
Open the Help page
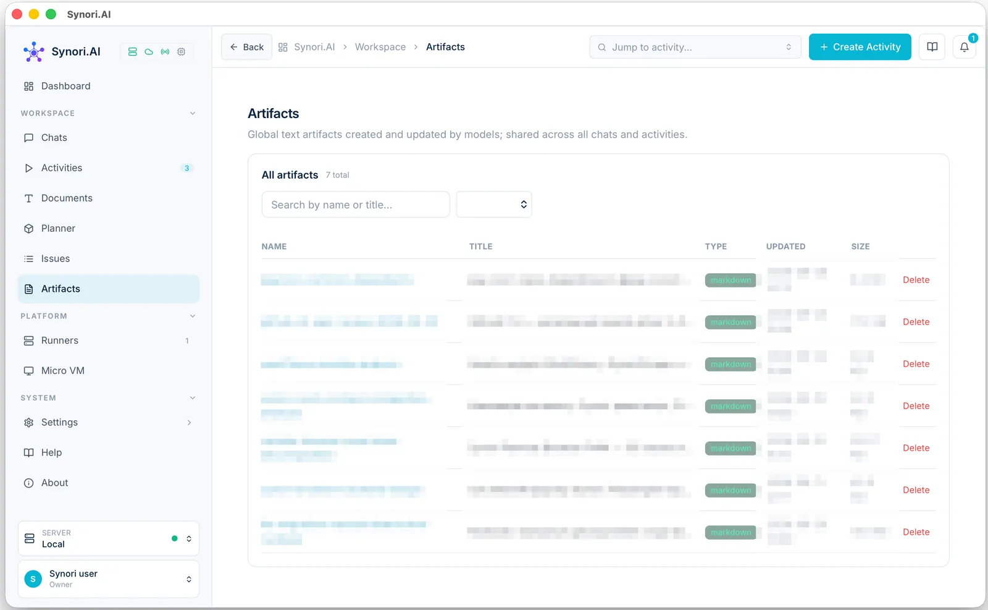[x=109, y=453]
